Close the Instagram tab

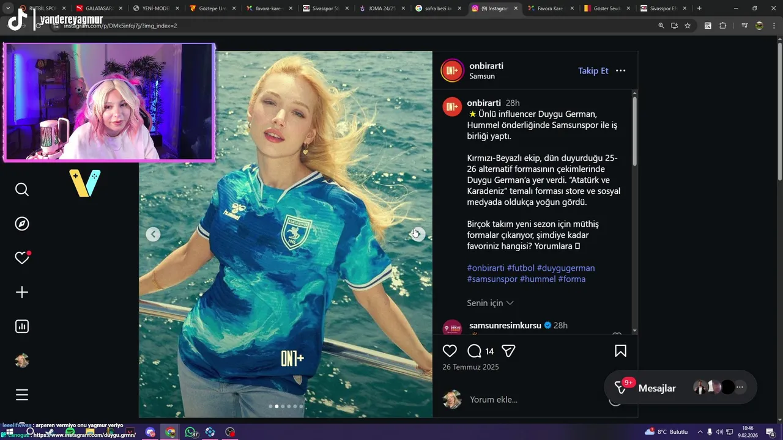516,9
